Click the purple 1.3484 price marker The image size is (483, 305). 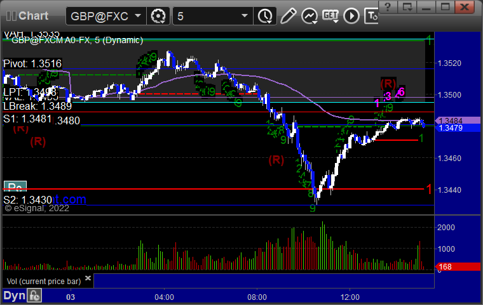click(458, 121)
